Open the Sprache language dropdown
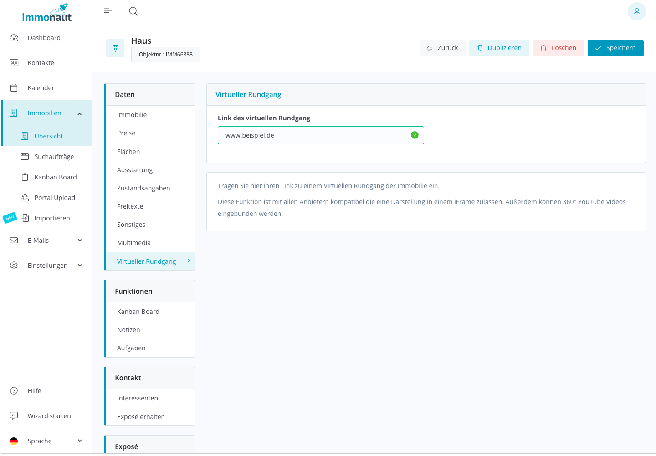 80,441
